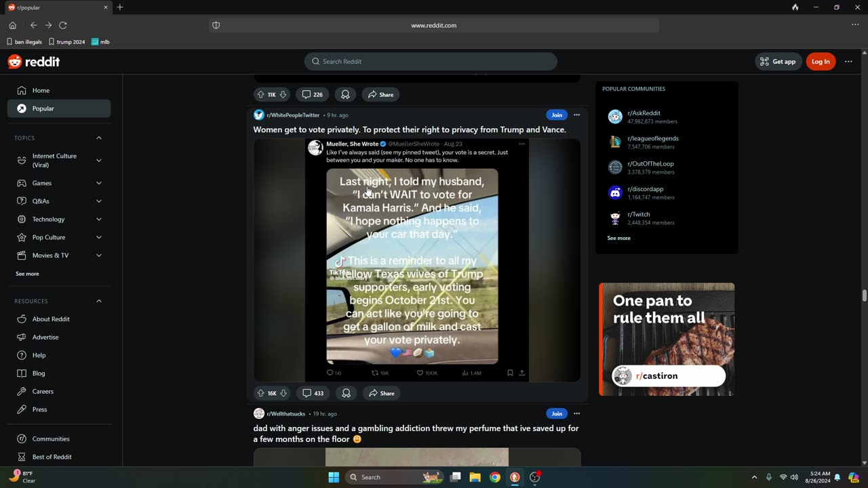Expand the Pop Culture topic

tap(99, 237)
